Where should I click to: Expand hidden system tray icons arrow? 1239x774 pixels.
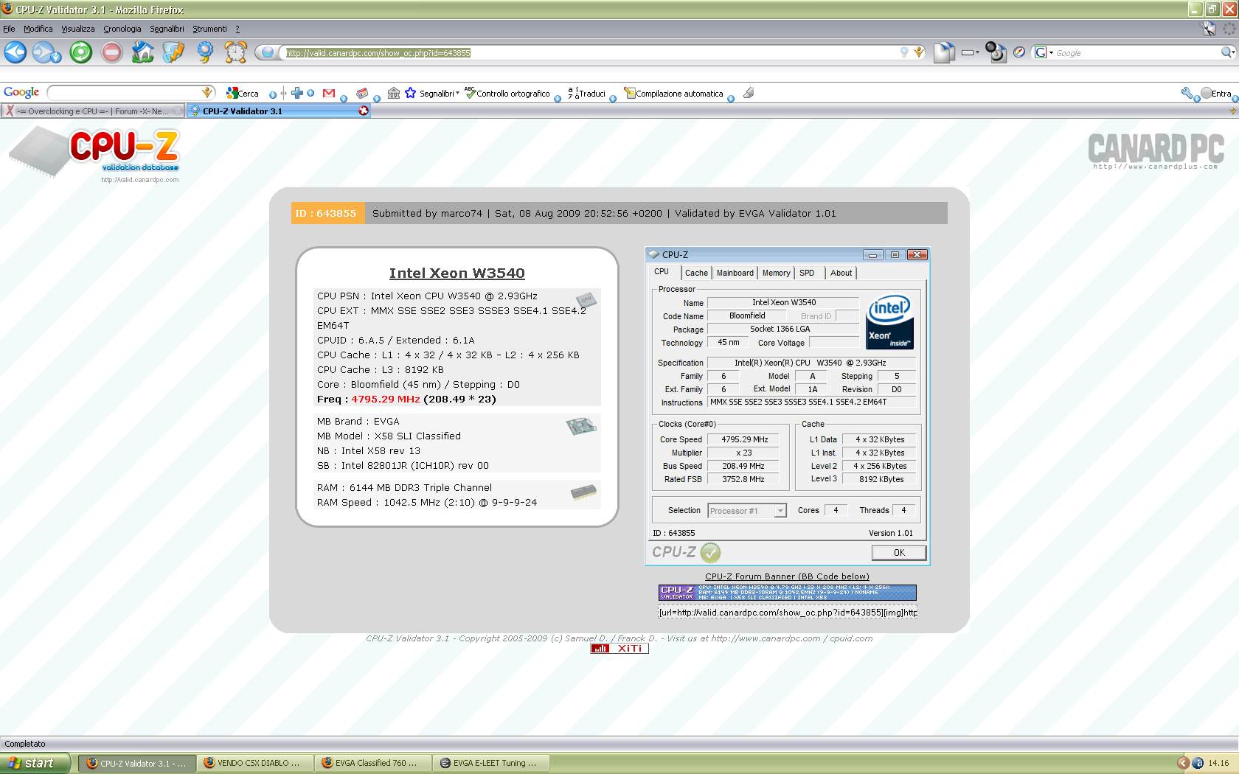pyautogui.click(x=1183, y=763)
